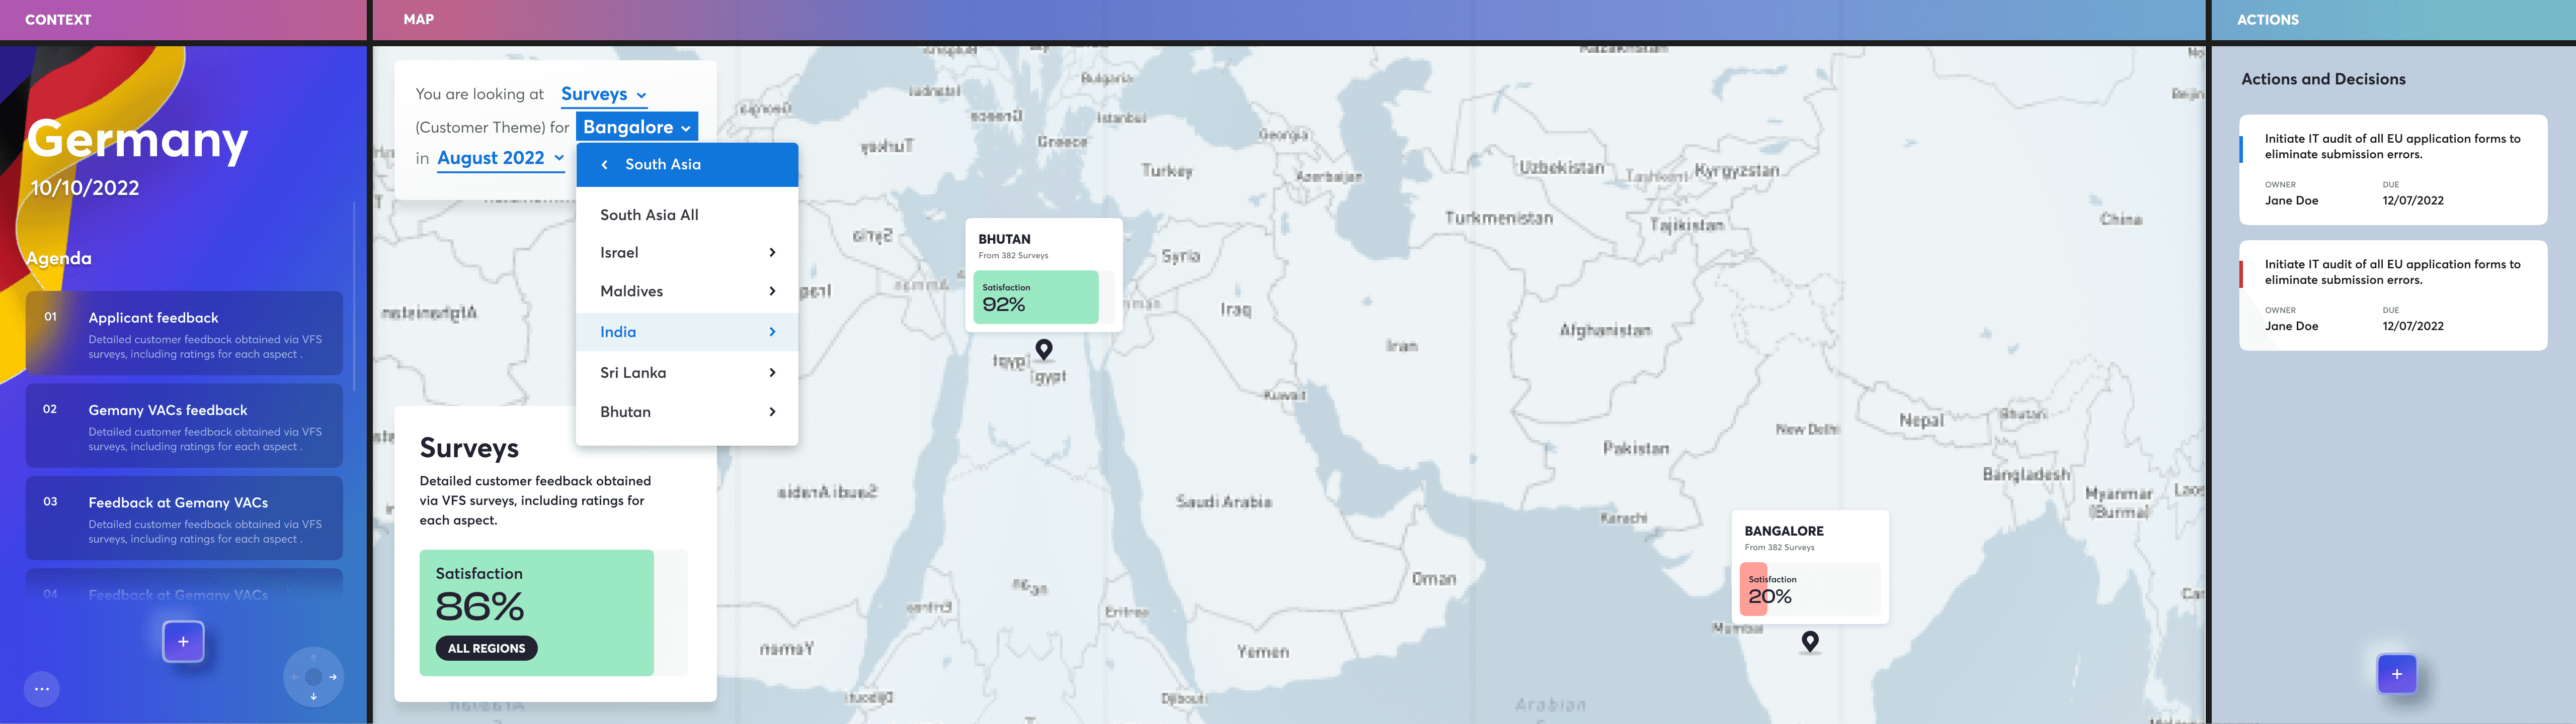This screenshot has width=2576, height=724.
Task: Click the Pakistan label on the map
Action: pyautogui.click(x=1636, y=449)
